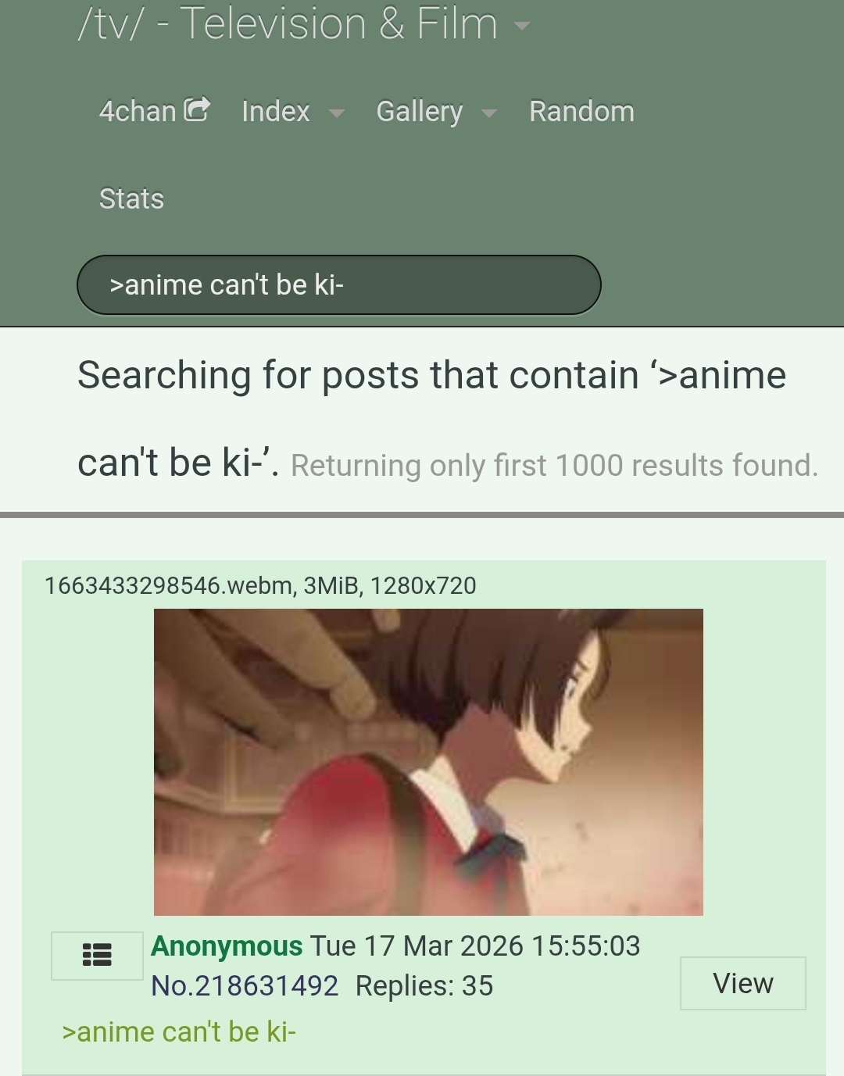Click the Anonymous poster name
Viewport: 844px width, 1076px height.
(227, 946)
